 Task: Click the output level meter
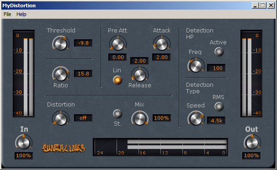[x=251, y=74]
